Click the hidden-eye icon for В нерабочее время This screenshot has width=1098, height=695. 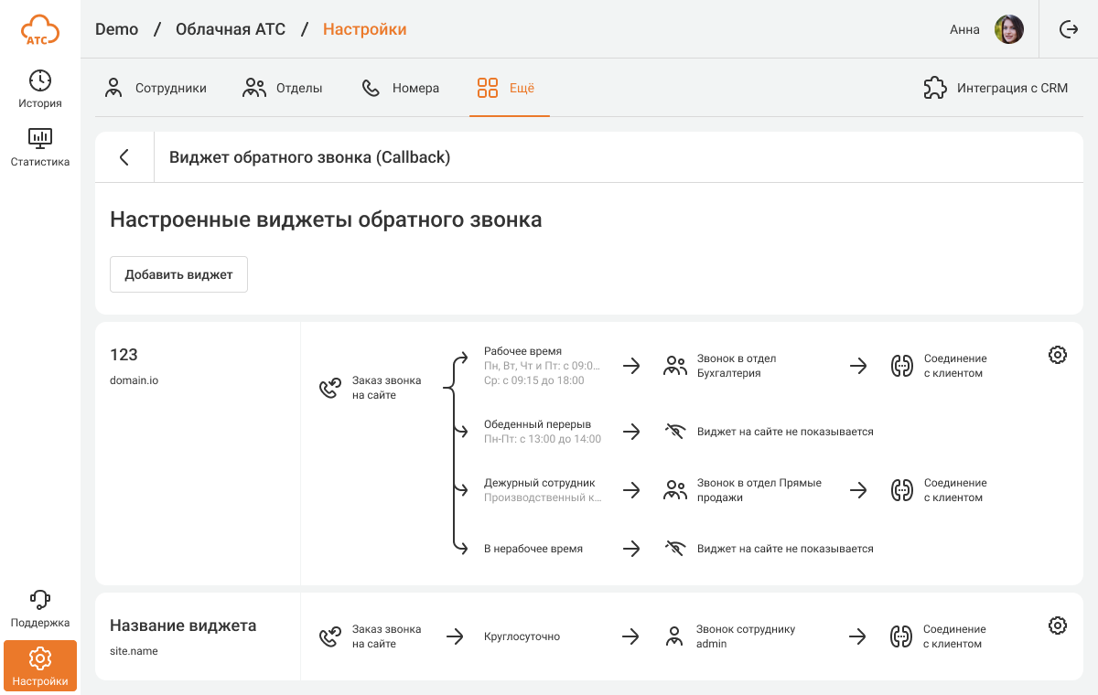(x=675, y=549)
